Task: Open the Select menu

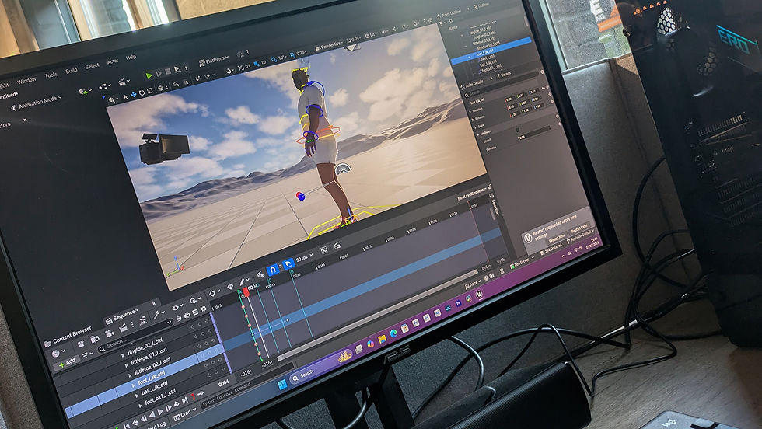Action: [x=92, y=65]
